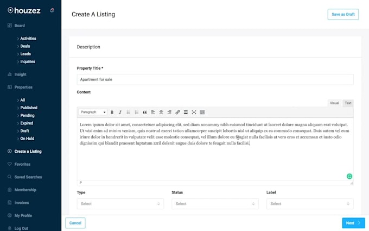Click the notification icon beside houzez logo
The image size is (369, 231).
click(x=52, y=10)
